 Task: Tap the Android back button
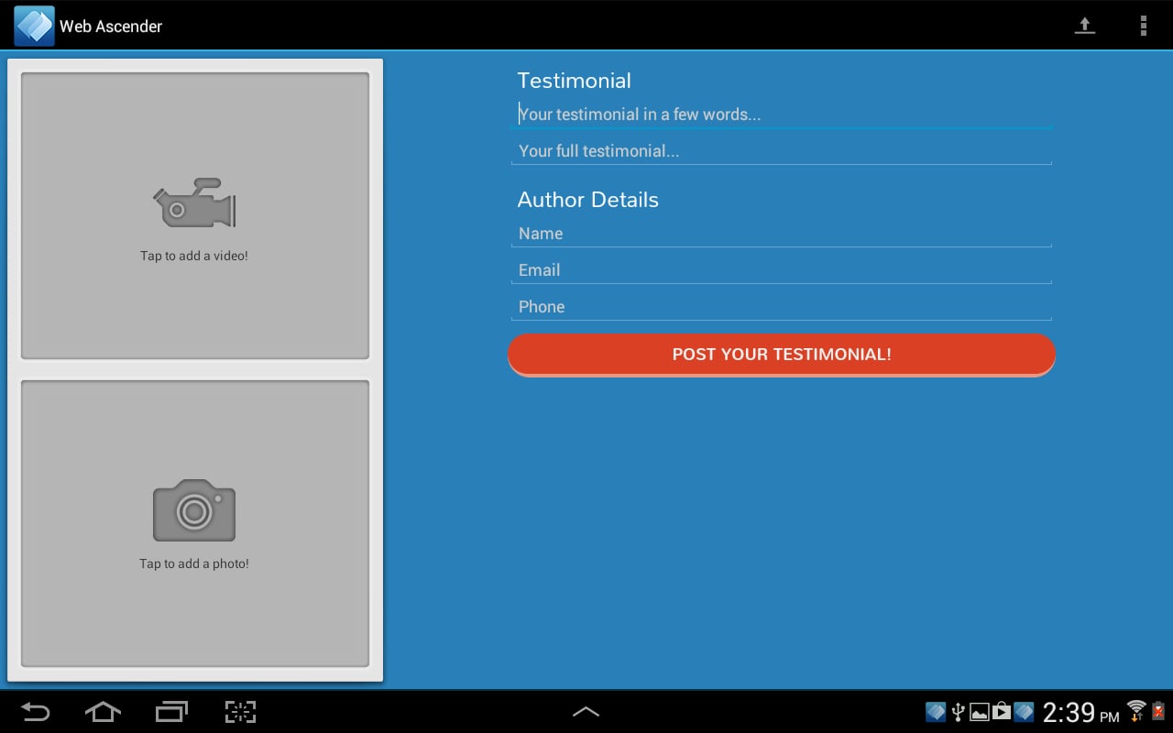point(35,711)
